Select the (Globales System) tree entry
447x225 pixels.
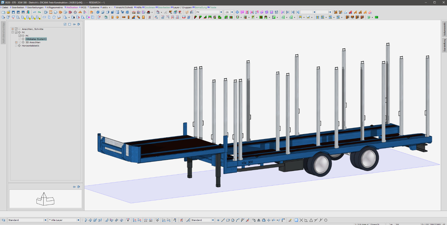click(36, 39)
